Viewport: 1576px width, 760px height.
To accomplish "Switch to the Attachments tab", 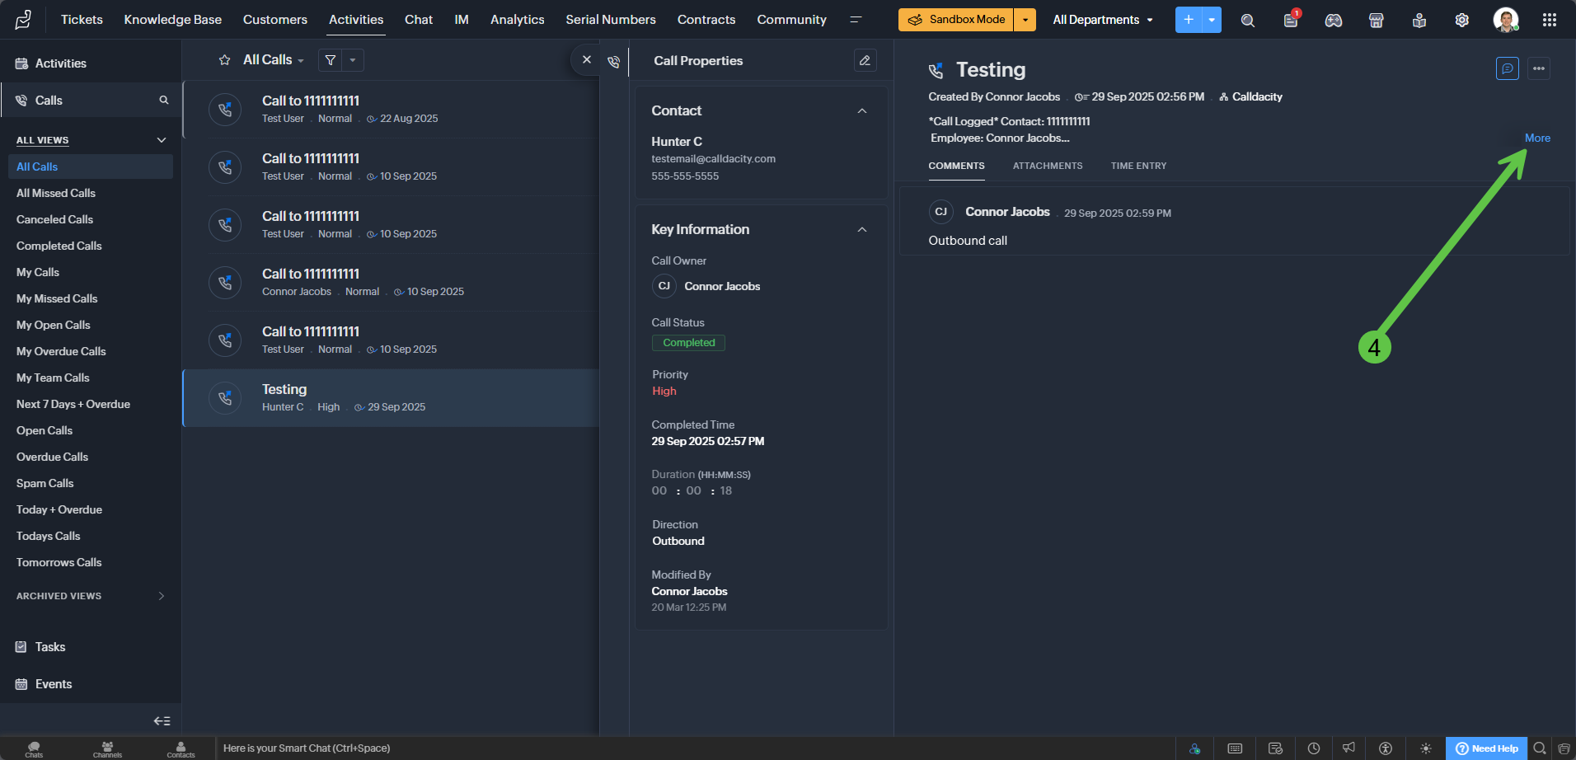I will 1047,166.
